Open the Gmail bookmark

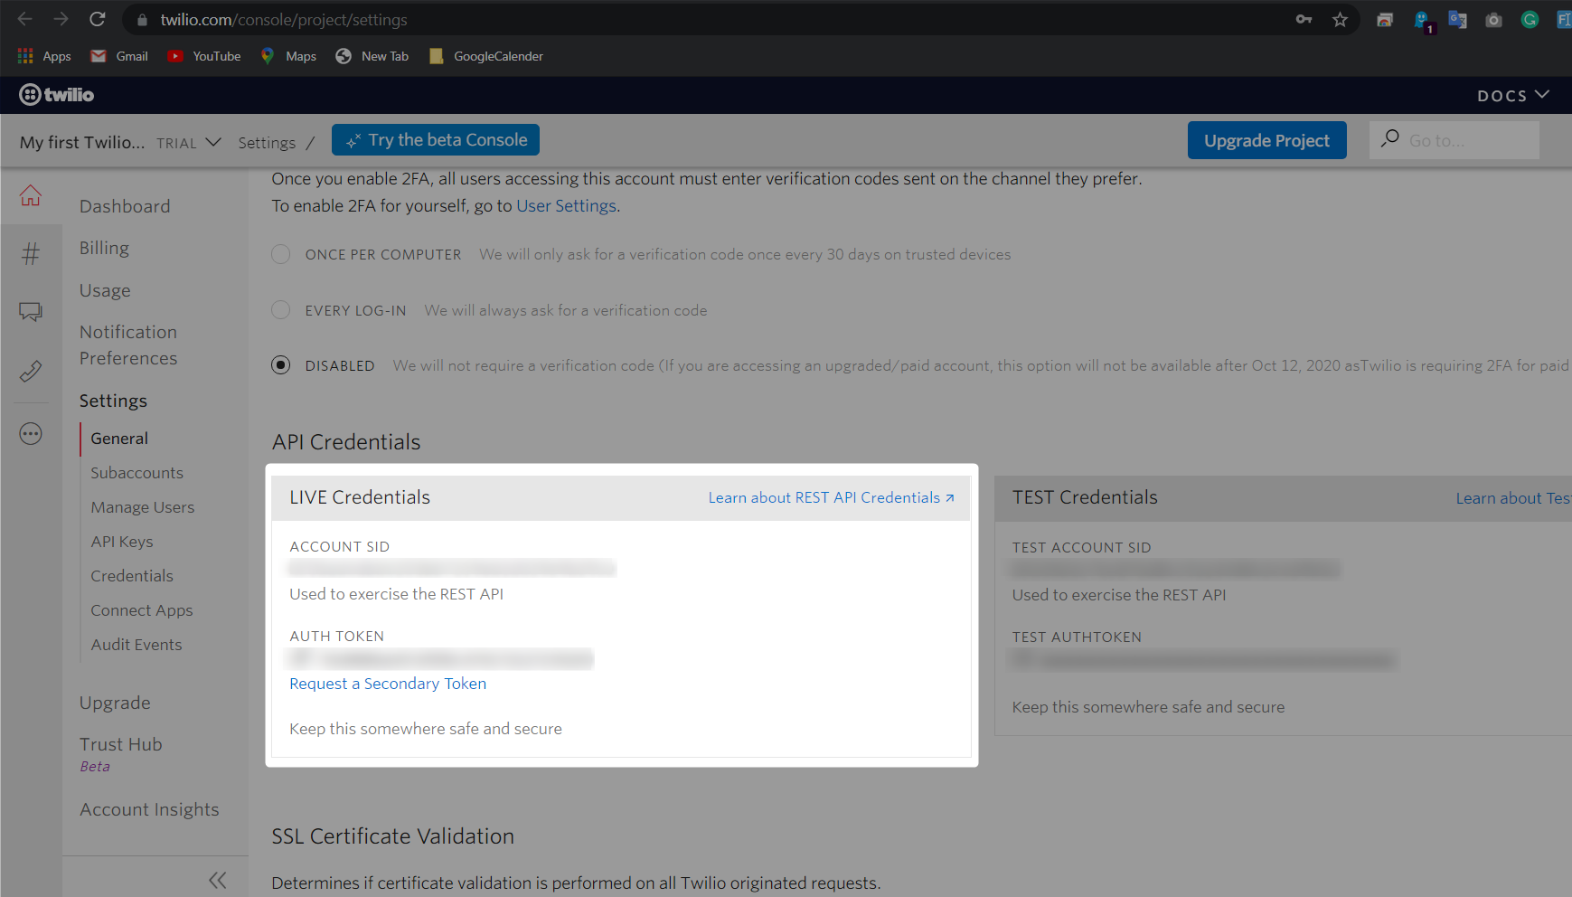119,56
